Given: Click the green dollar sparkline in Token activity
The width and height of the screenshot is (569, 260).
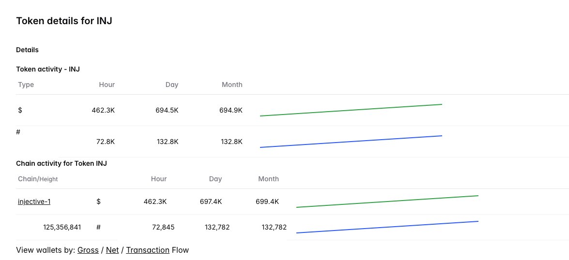Looking at the screenshot, I should (351, 110).
